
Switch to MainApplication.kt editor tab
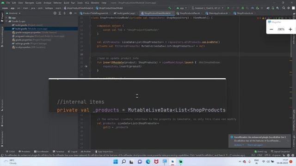point(217,13)
